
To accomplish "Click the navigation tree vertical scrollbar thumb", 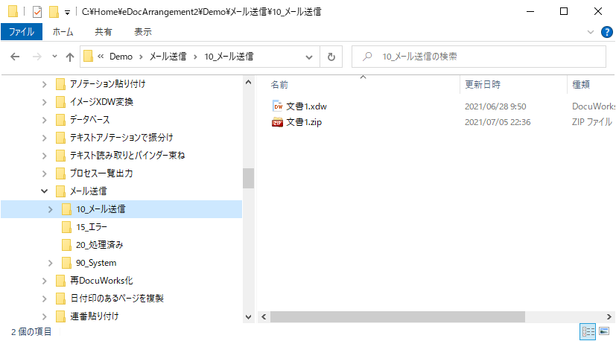I will click(248, 178).
